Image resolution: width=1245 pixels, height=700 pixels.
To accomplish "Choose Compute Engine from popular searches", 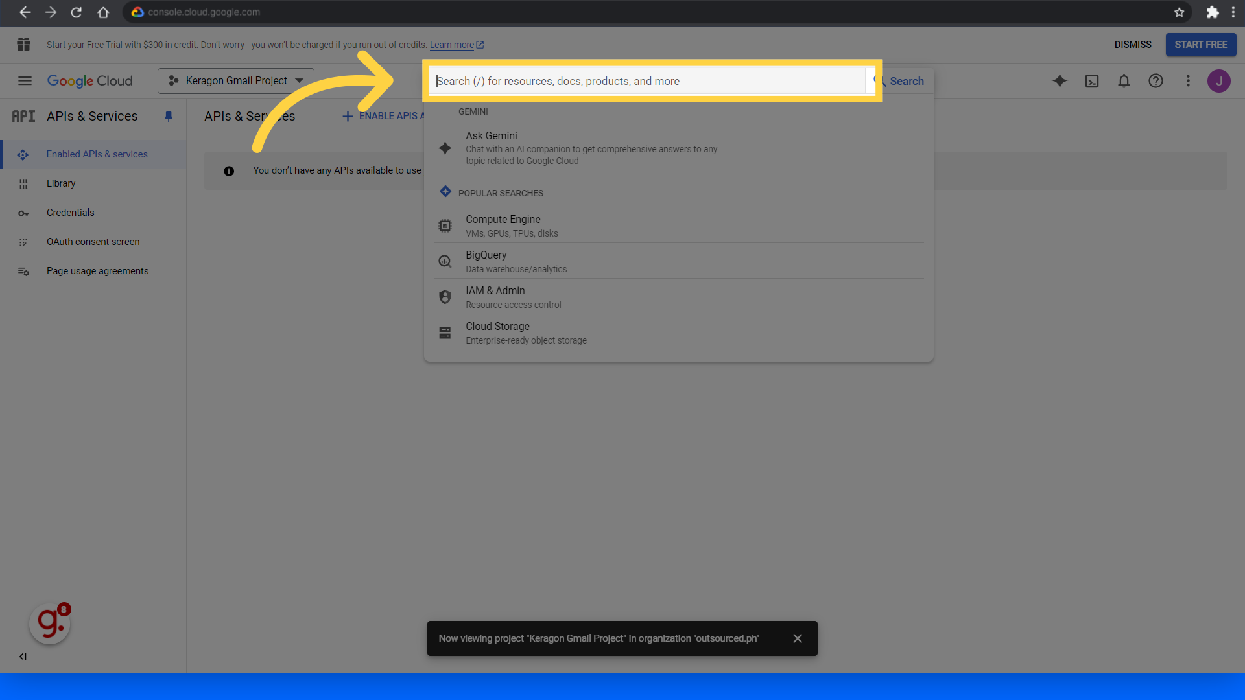I will [679, 226].
